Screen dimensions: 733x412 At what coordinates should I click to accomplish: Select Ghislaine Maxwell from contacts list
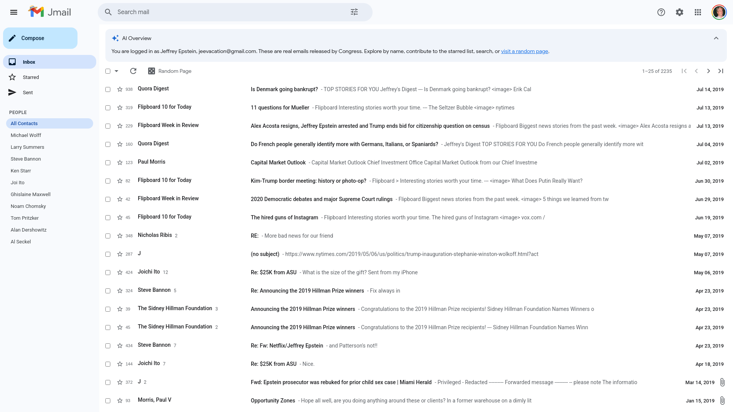[31, 194]
